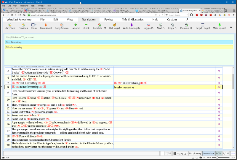The height and width of the screenshot is (160, 237).
Task: Collapse the toolbar with the double left chevron
Action: 231,27
